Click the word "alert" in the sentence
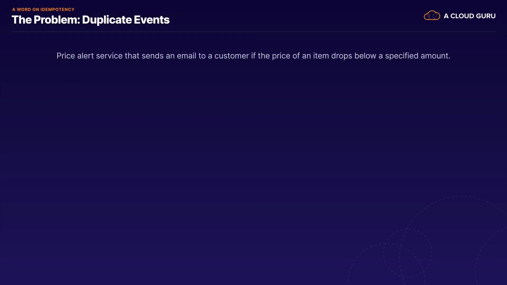The width and height of the screenshot is (507, 285). (x=85, y=56)
